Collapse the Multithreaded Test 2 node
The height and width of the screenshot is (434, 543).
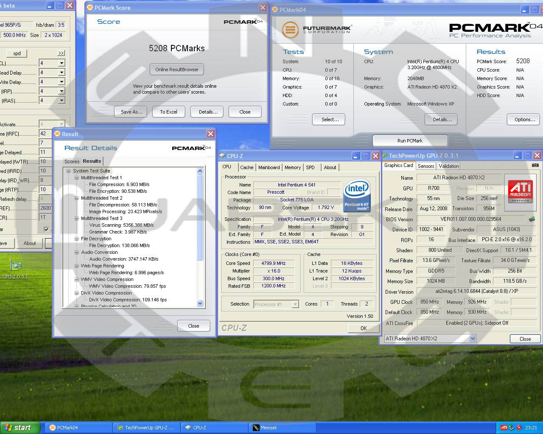pyautogui.click(x=77, y=198)
